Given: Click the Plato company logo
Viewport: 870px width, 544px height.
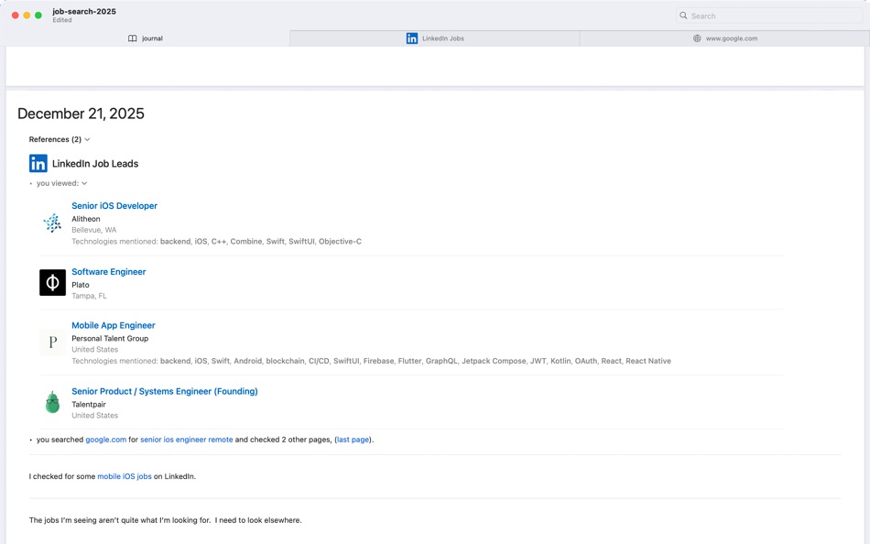Looking at the screenshot, I should 53,283.
